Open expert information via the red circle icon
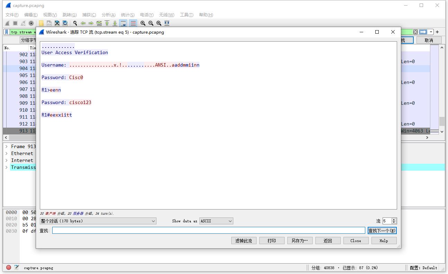448x274 pixels. 9,267
